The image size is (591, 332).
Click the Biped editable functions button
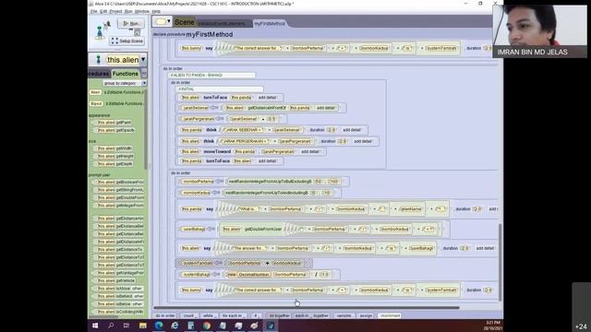(96, 103)
